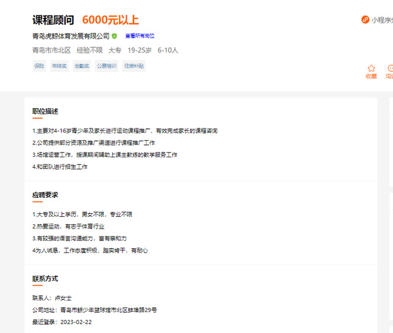
Task: Open the 查看所有岗位 link
Action: (x=140, y=36)
